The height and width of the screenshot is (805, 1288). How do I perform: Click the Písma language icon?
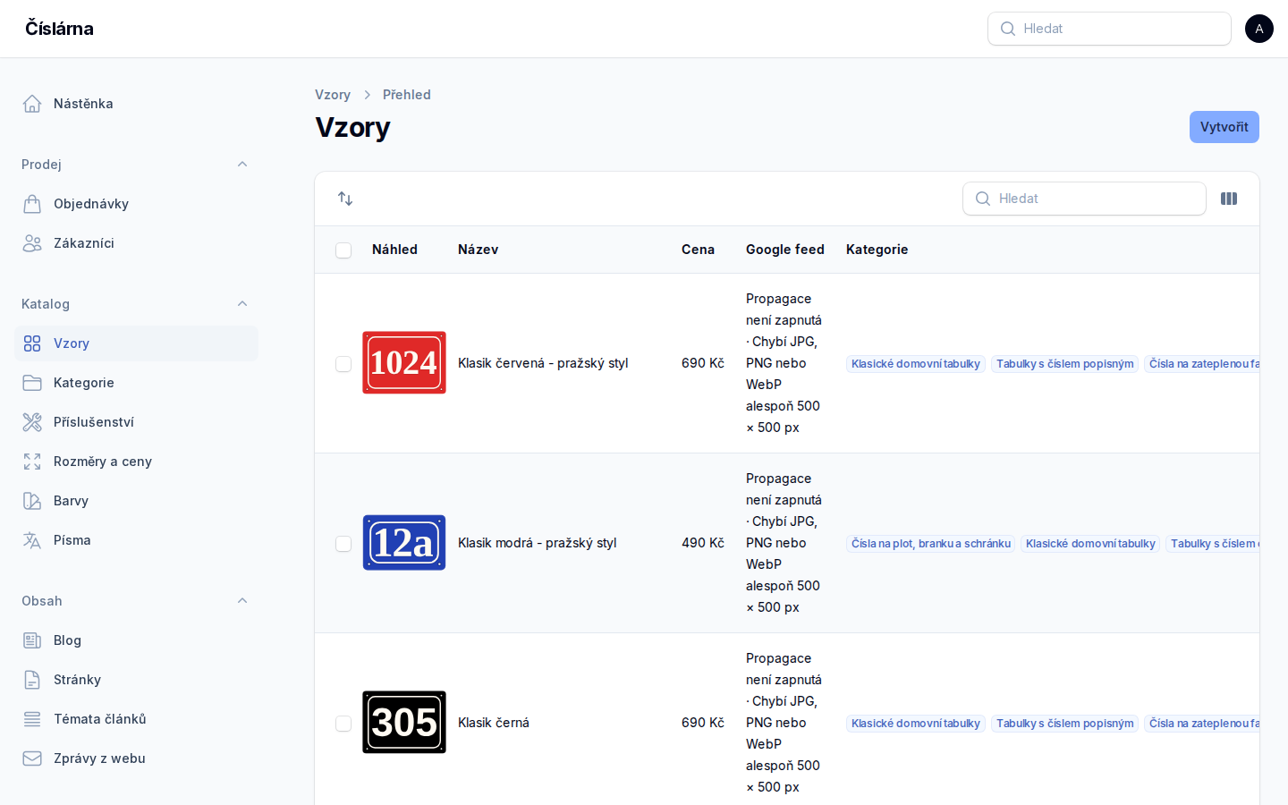(x=32, y=540)
